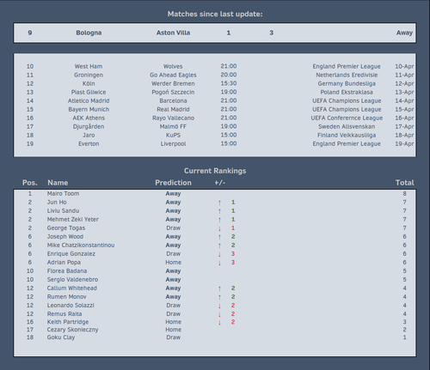430x370 pixels.
Task: Select KuPS team name
Action: pos(173,135)
